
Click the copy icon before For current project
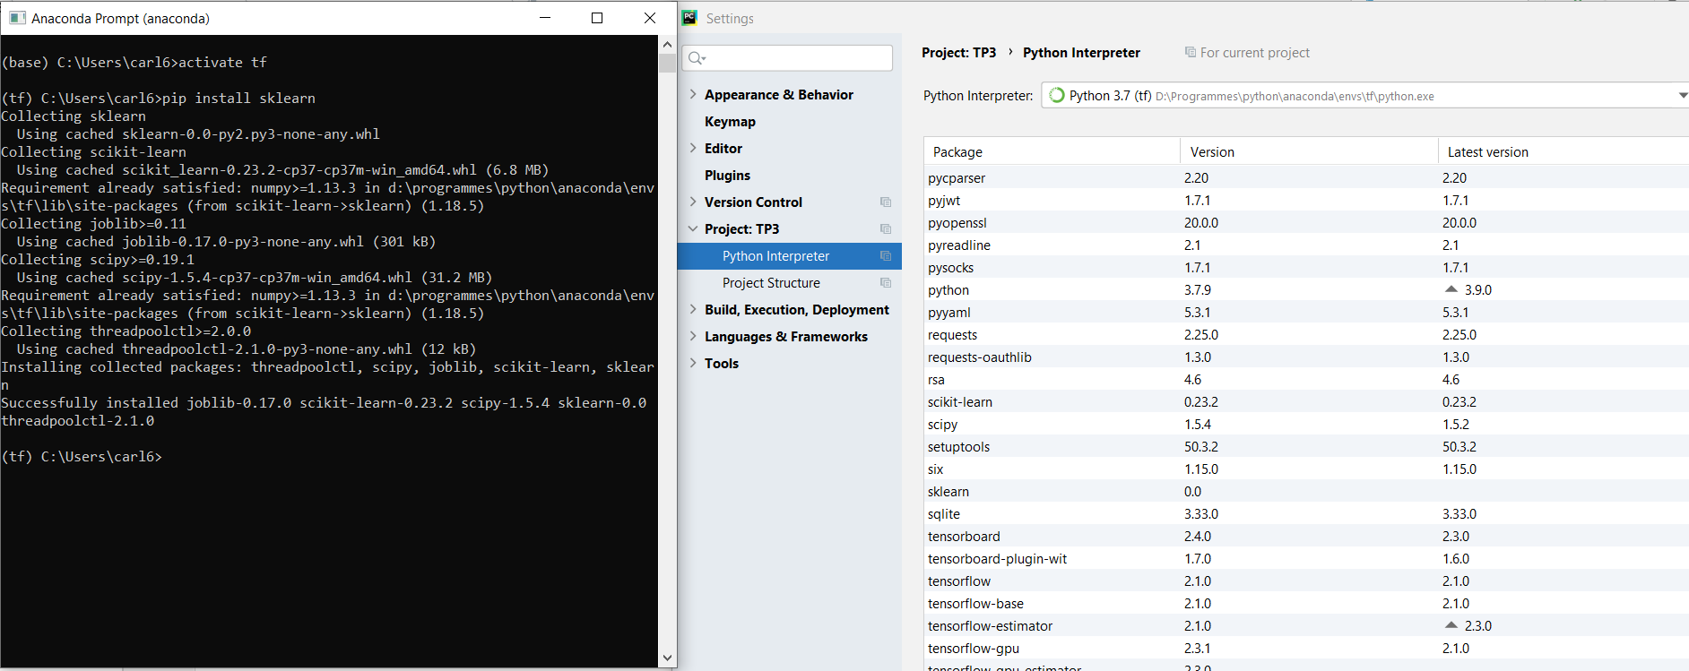(x=1191, y=52)
